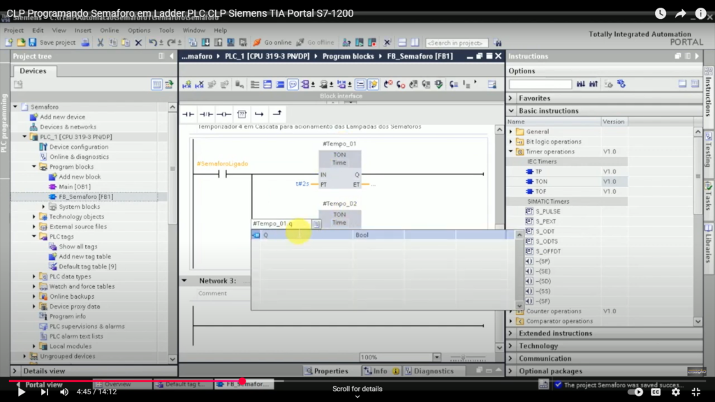Switch to the Properties tab
The height and width of the screenshot is (402, 715).
pos(327,371)
